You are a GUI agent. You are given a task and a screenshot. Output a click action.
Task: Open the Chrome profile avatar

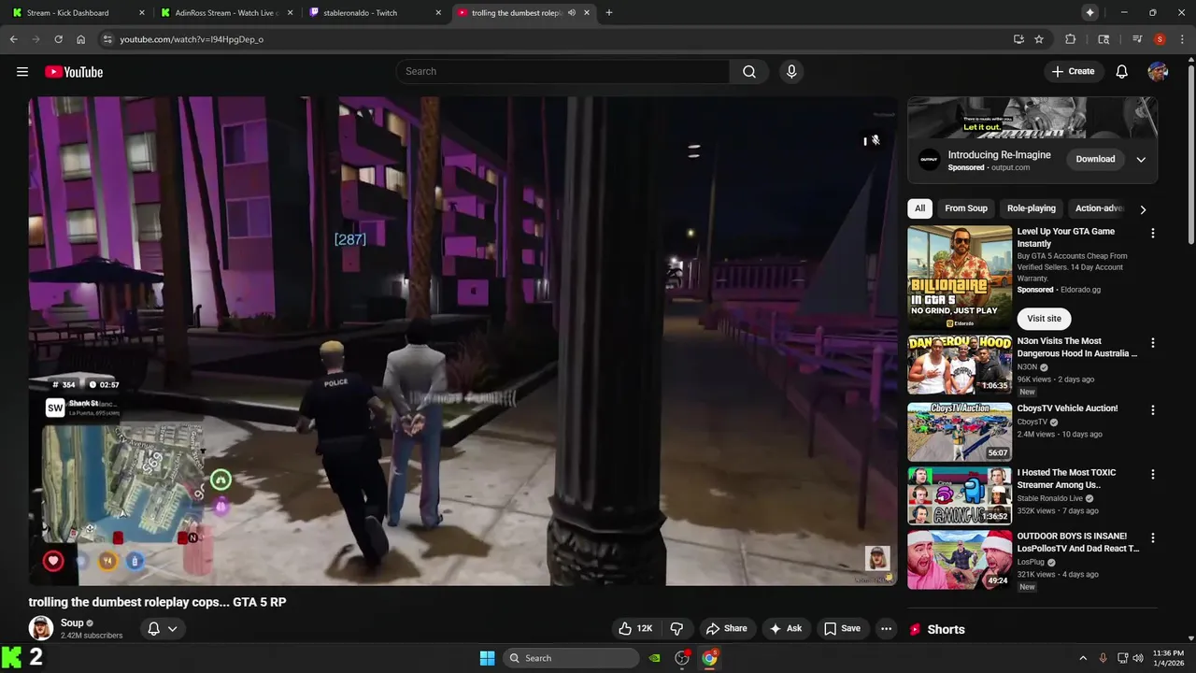point(1160,39)
